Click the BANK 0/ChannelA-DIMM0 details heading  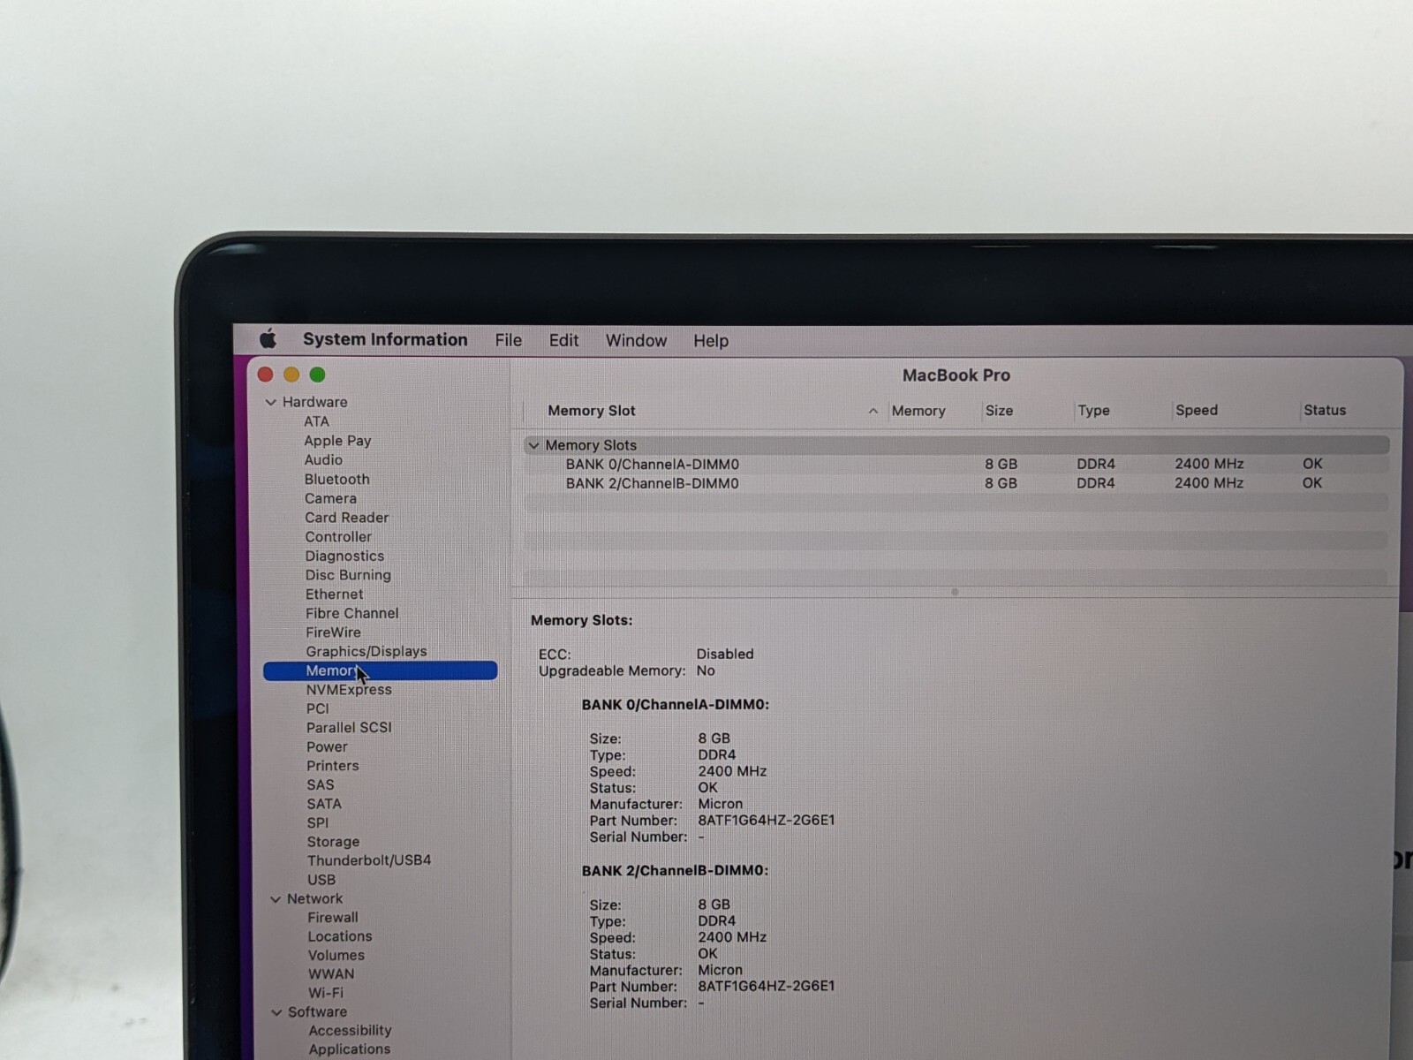[x=675, y=705]
